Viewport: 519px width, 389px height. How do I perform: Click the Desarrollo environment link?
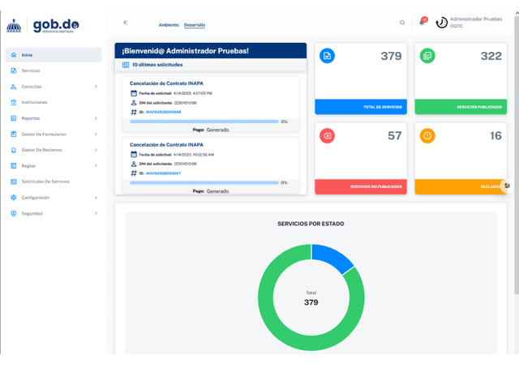coord(195,25)
